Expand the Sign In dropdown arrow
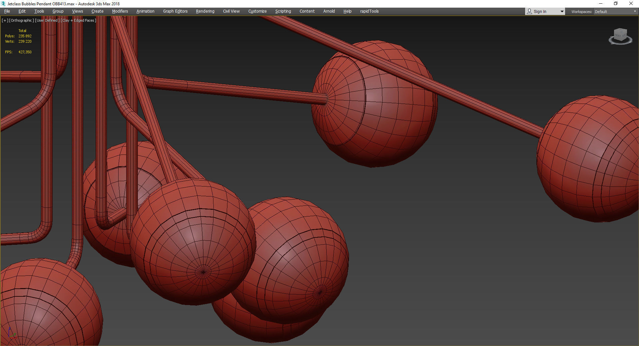Image resolution: width=639 pixels, height=346 pixels. (x=562, y=12)
